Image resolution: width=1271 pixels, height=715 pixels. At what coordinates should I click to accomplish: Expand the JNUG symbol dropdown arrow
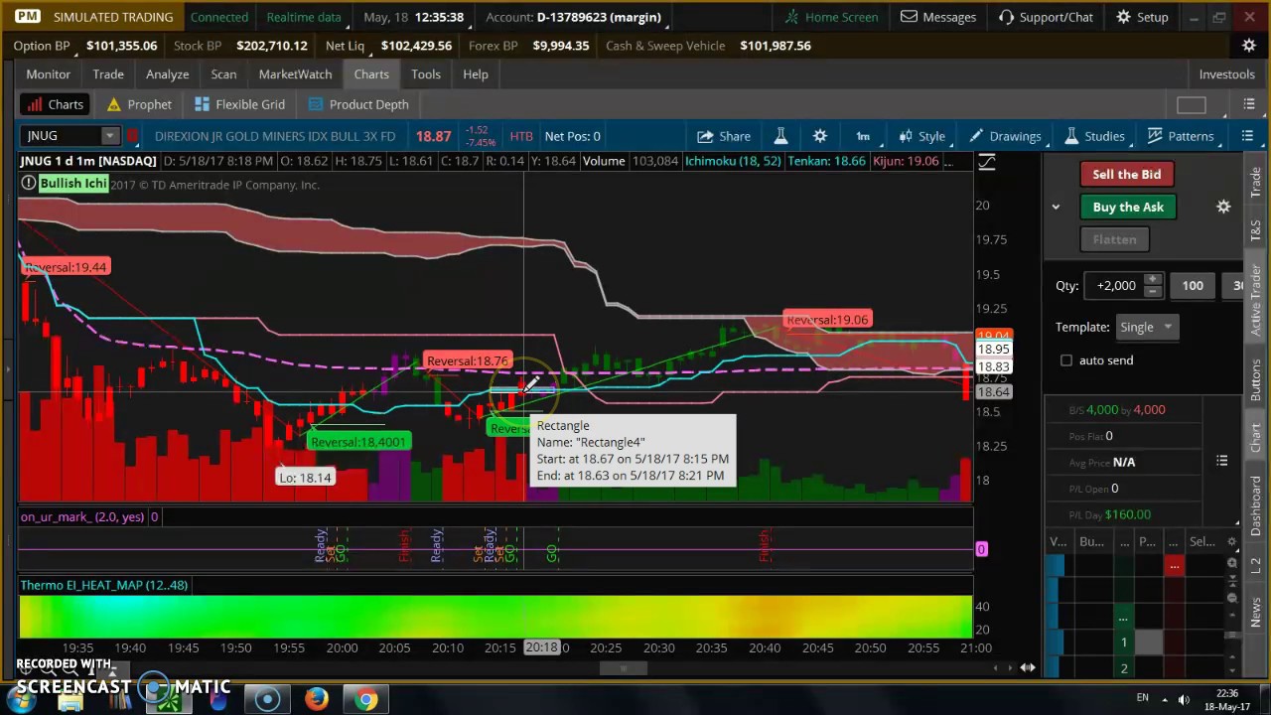(x=109, y=136)
